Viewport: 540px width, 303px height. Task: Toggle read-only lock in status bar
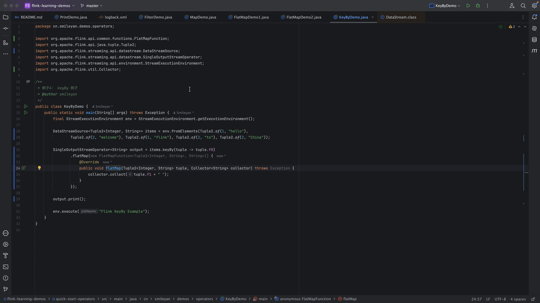[533, 299]
